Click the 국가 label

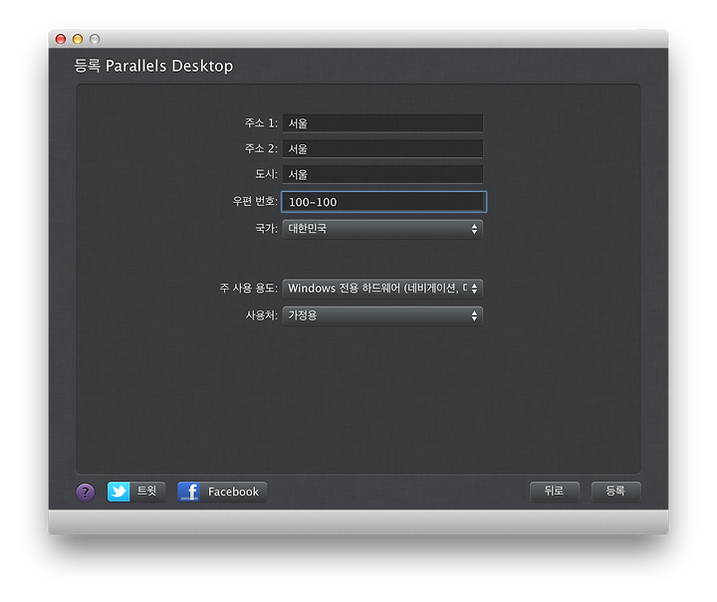266,228
